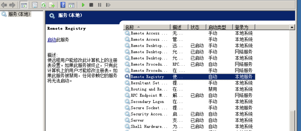Click the gear icon of Remote Procedu... RPC row
This screenshot has height=131, width=301.
click(x=127, y=64)
